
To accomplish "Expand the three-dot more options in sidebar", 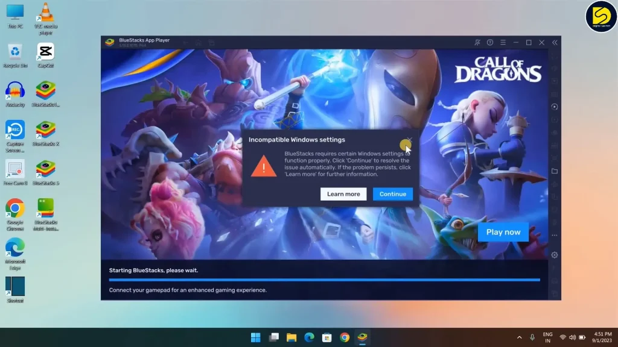I will point(554,236).
